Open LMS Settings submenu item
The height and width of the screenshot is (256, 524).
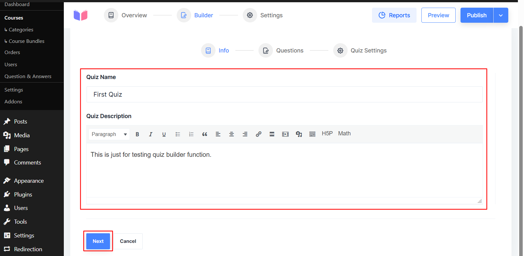14,90
